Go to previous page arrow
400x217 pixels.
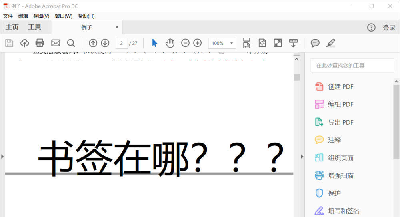pyautogui.click(x=93, y=43)
